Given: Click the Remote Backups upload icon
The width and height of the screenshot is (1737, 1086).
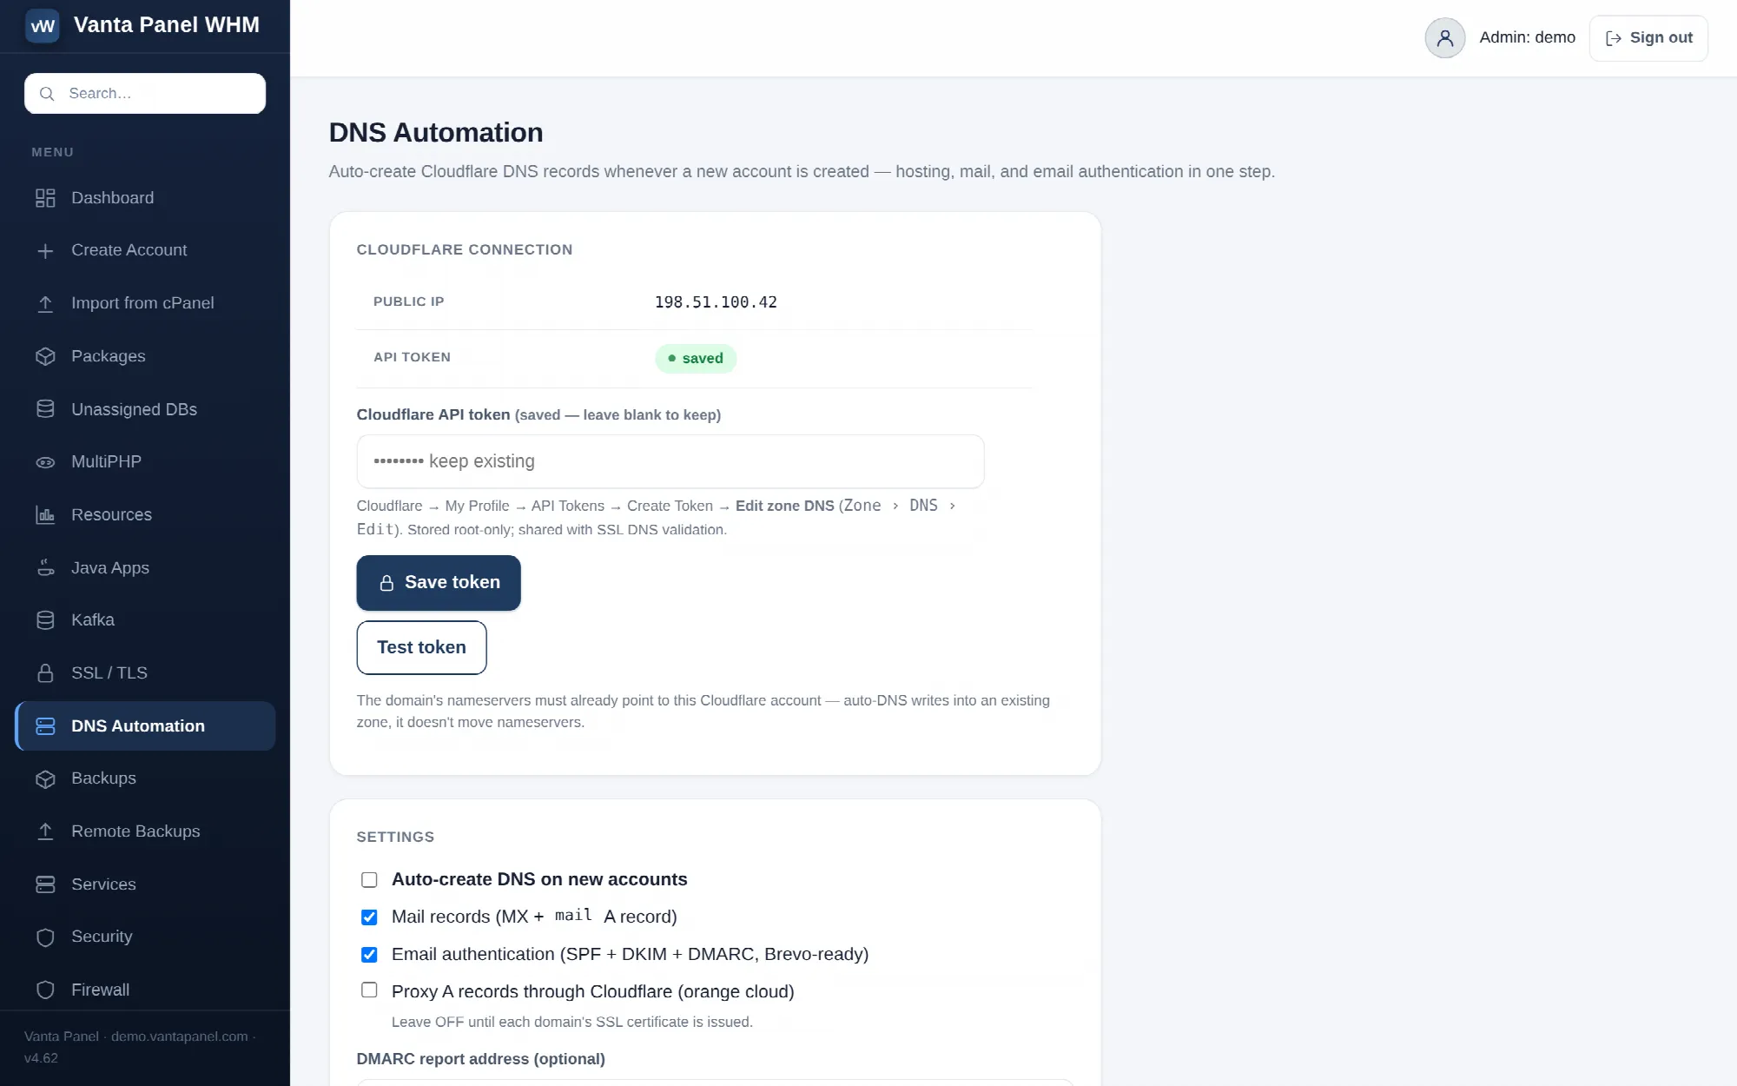Looking at the screenshot, I should tap(45, 831).
